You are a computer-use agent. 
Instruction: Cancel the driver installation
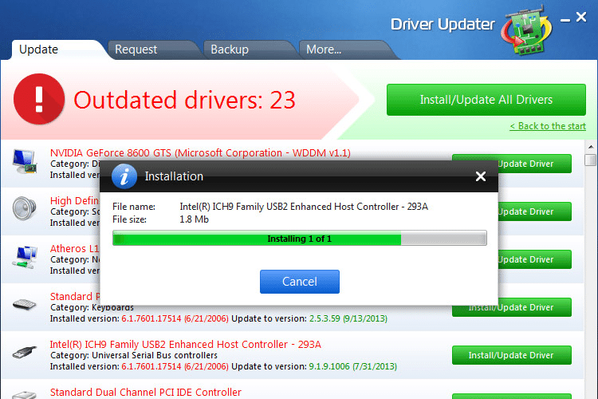click(x=300, y=282)
